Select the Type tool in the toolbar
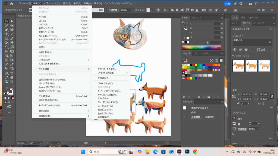The width and height of the screenshot is (278, 156). point(7,34)
